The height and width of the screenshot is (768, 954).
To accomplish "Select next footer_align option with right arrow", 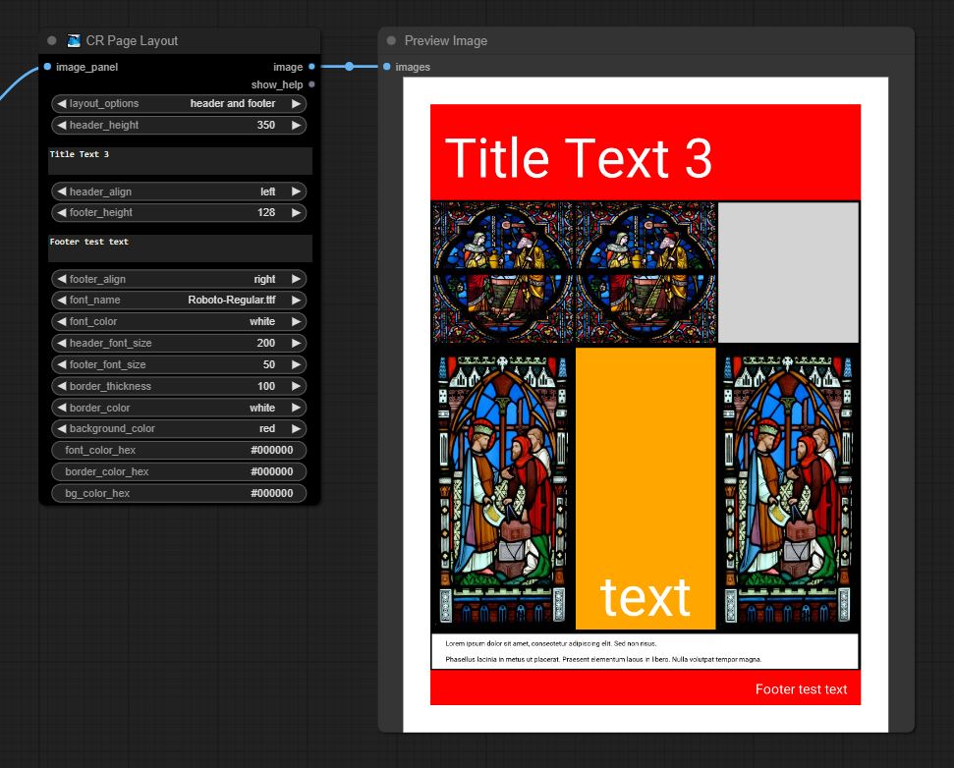I will [x=296, y=280].
